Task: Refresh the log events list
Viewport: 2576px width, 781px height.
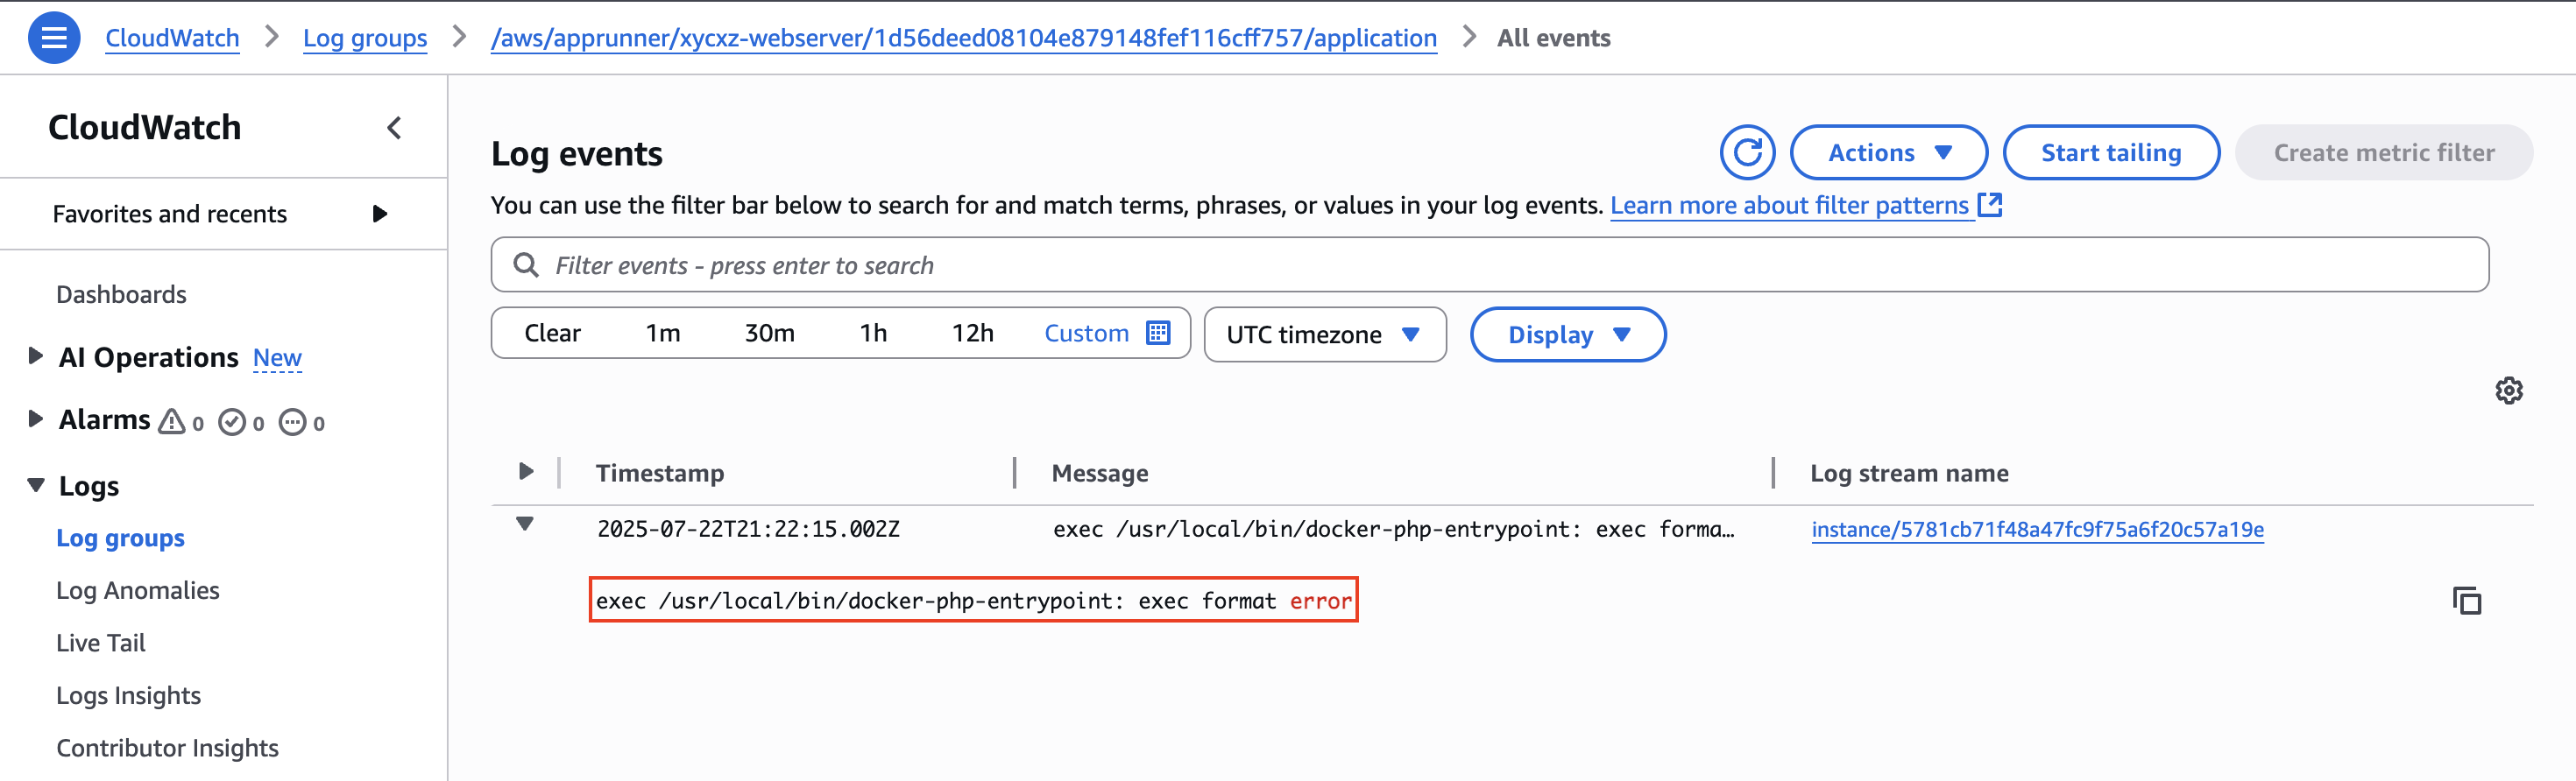Action: point(1746,151)
